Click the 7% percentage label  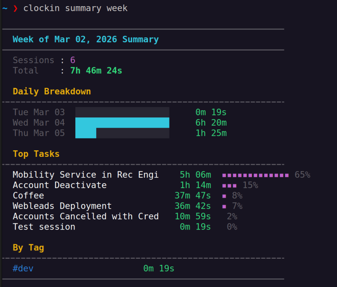[237, 206]
